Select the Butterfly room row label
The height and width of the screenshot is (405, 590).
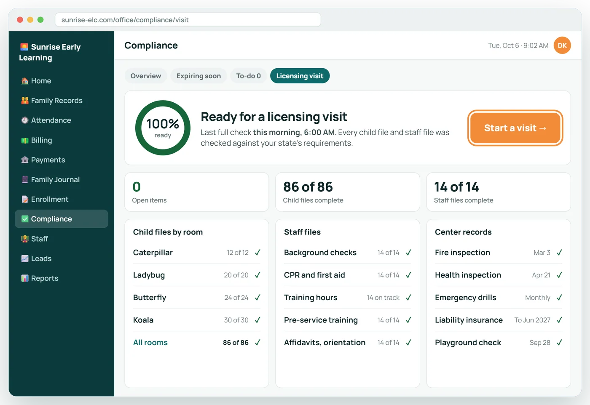pos(150,298)
